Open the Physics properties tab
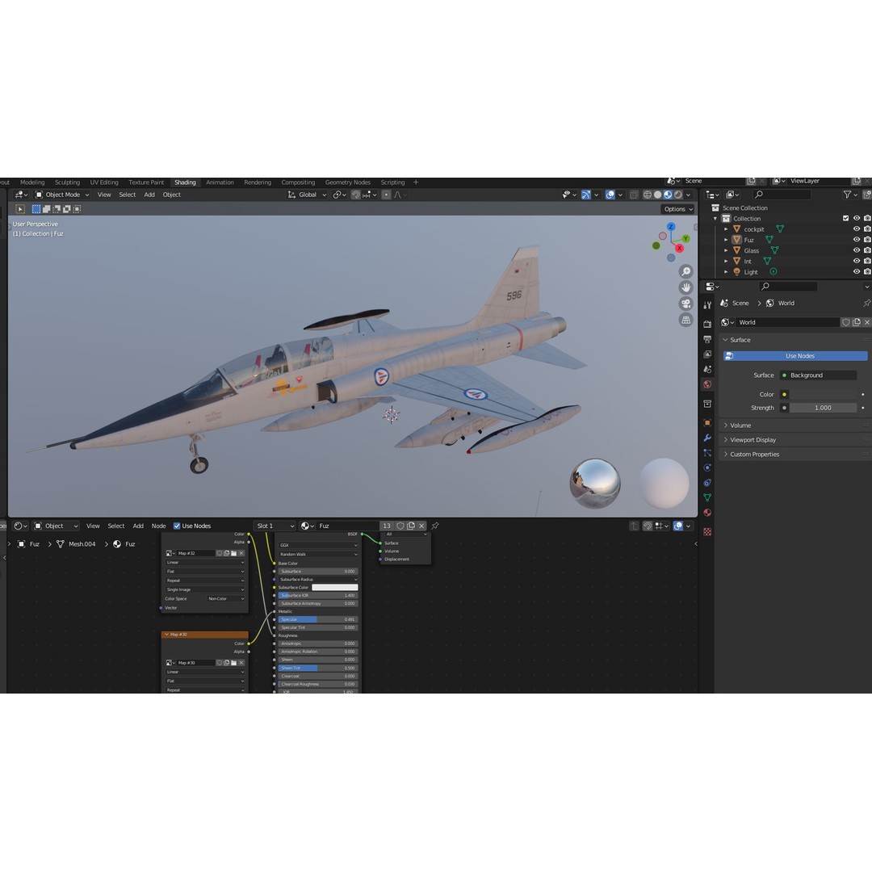The image size is (872, 872). click(707, 467)
